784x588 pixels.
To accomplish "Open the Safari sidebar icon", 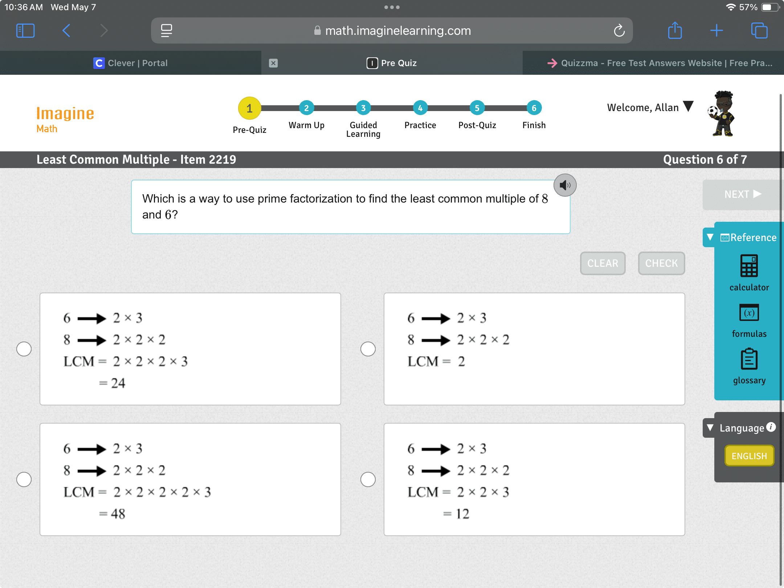I will [25, 30].
